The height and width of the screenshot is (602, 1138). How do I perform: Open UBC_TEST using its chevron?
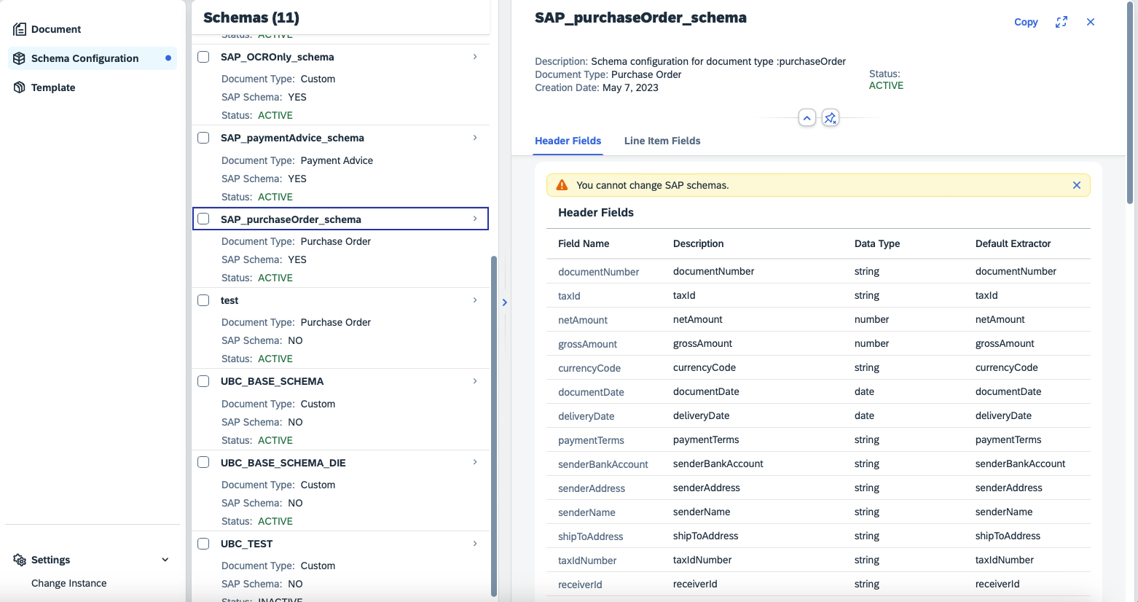[x=475, y=543]
